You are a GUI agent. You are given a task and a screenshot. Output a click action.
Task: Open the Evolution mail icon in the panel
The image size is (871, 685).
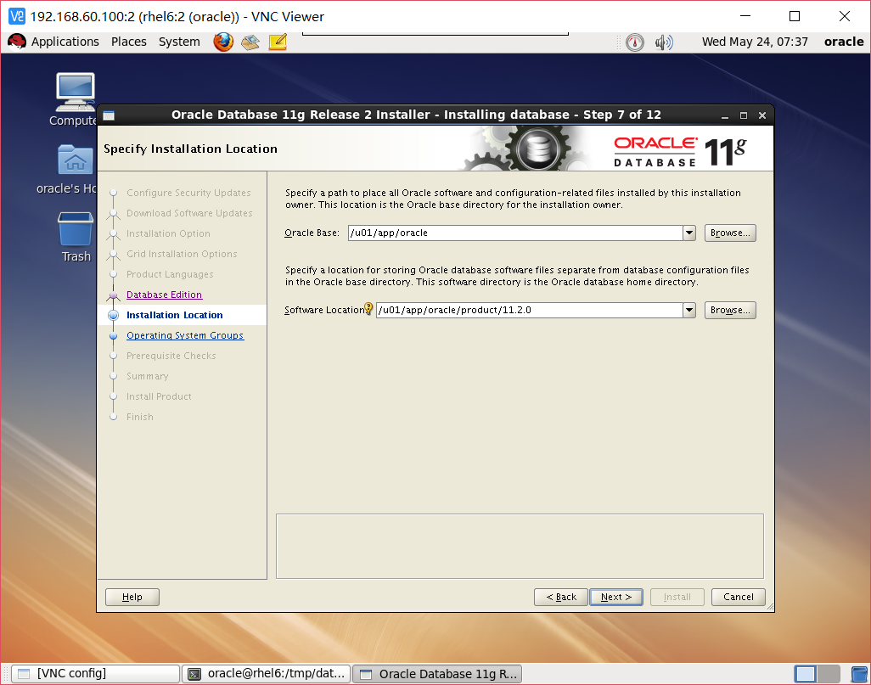point(250,41)
